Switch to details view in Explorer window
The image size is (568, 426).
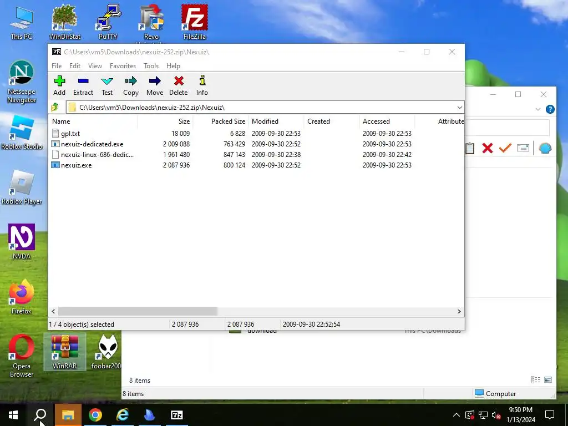pyautogui.click(x=536, y=379)
